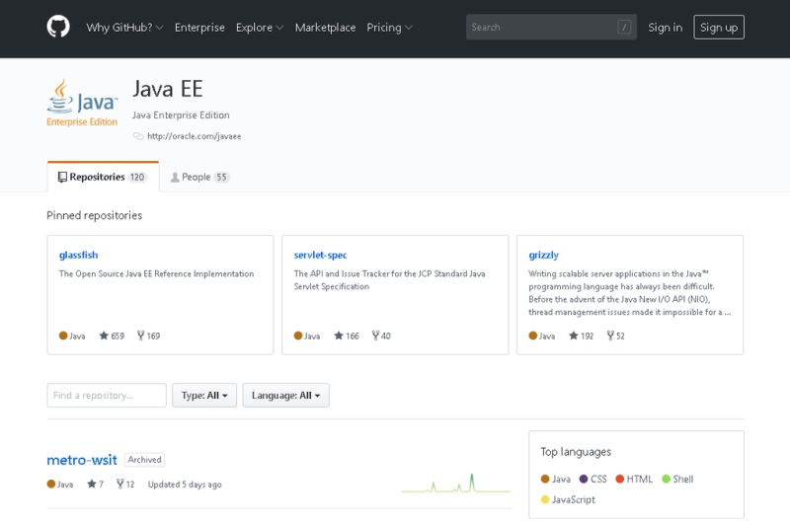
Task: Click the Java language label on grizzly card
Action: click(541, 336)
